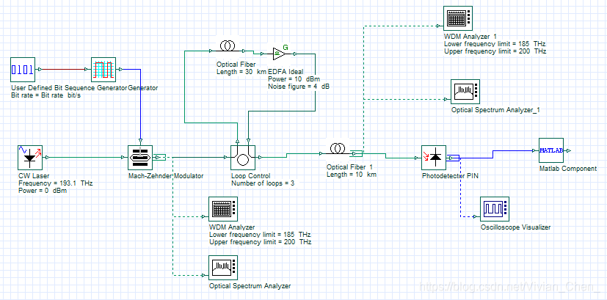Click the Matlab Component output port arrow
This screenshot has width=607, height=300.
click(568, 150)
